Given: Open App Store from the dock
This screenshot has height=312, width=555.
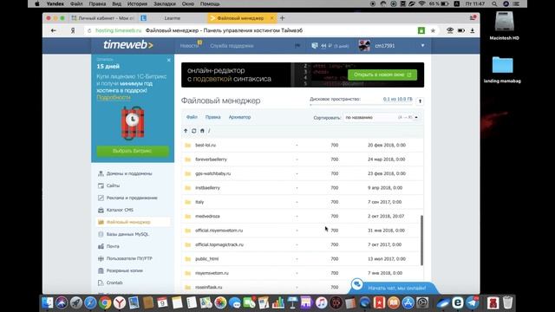Looking at the screenshot, I should (x=408, y=302).
